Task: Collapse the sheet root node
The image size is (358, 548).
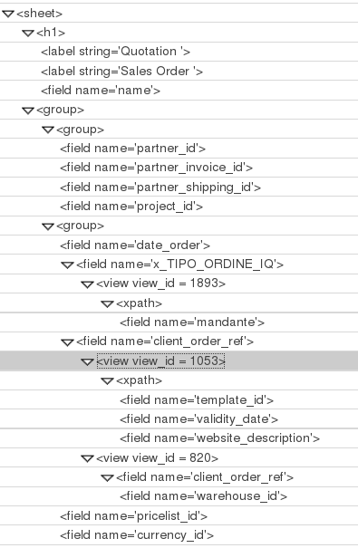Action: coord(7,14)
